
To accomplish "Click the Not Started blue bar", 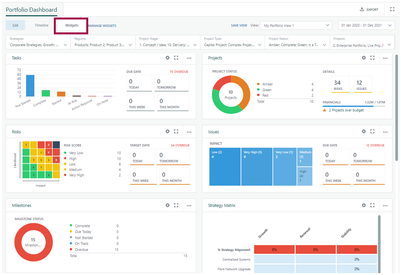I will click(x=30, y=85).
